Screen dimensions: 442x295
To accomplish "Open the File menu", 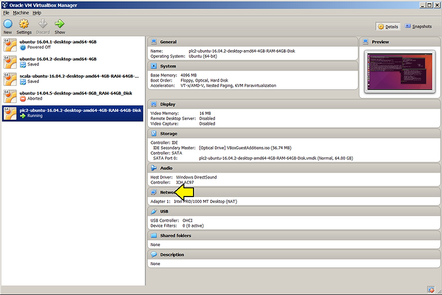I will pyautogui.click(x=6, y=13).
